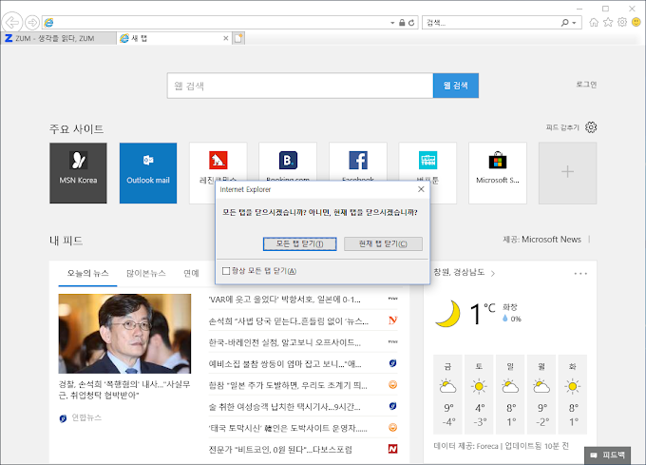The image size is (646, 465).
Task: Click blue source icon beside 예비소집 headline
Action: (x=393, y=363)
